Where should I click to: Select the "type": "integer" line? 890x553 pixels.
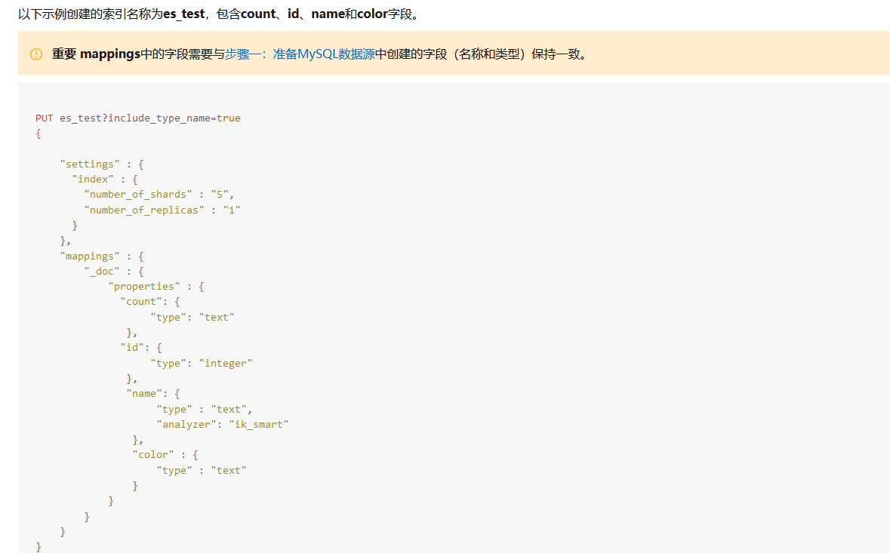pos(202,363)
